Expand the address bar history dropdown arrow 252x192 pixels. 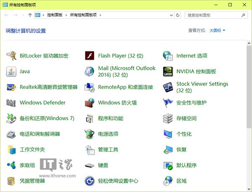pyautogui.click(x=171, y=15)
